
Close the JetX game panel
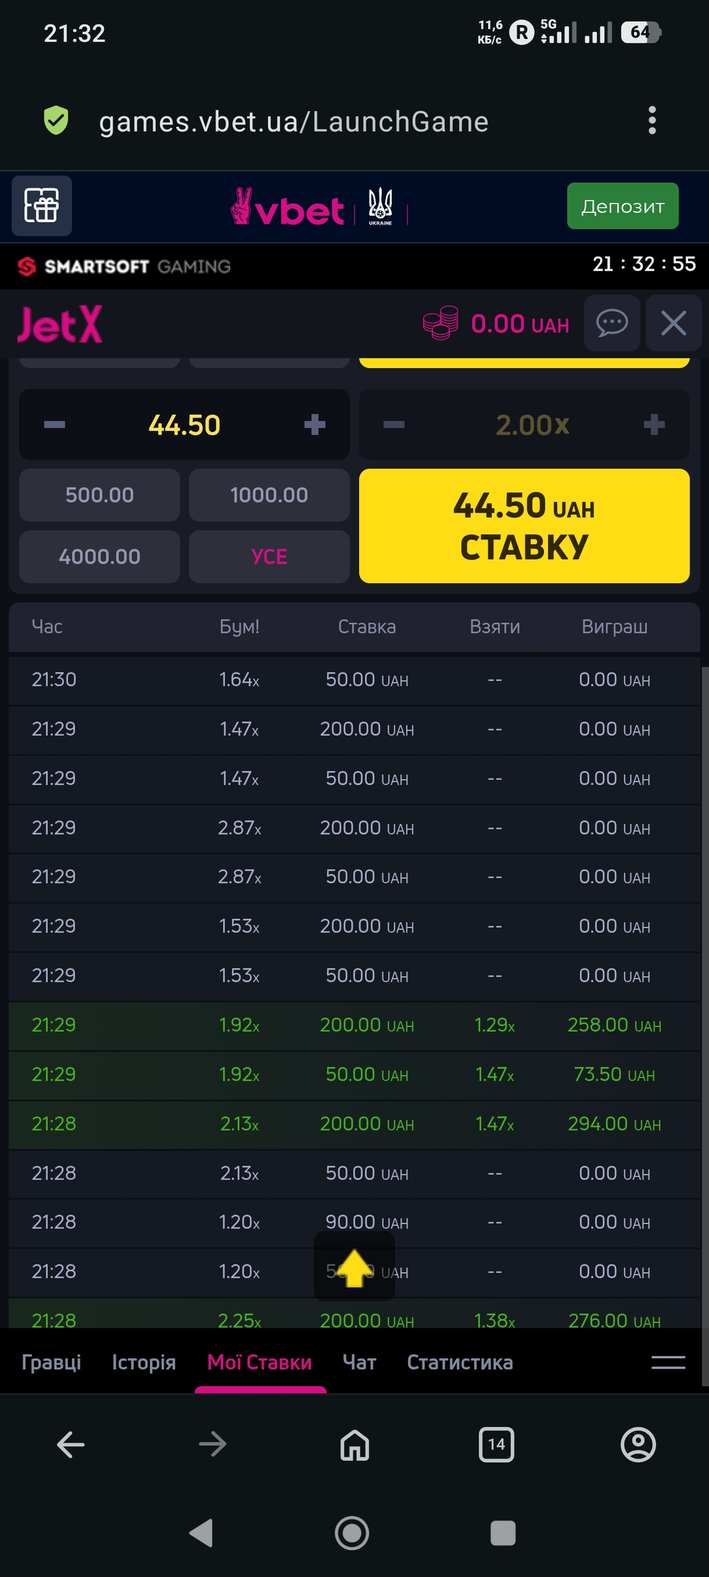pyautogui.click(x=673, y=323)
